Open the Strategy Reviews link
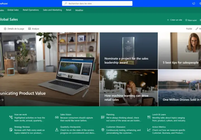The width and height of the screenshot is (201, 140). click(x=22, y=127)
